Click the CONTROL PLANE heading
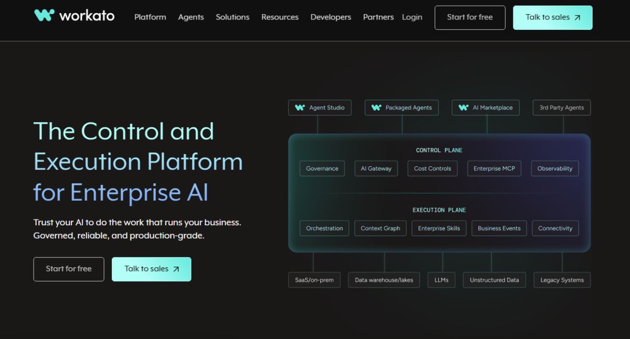 click(439, 150)
